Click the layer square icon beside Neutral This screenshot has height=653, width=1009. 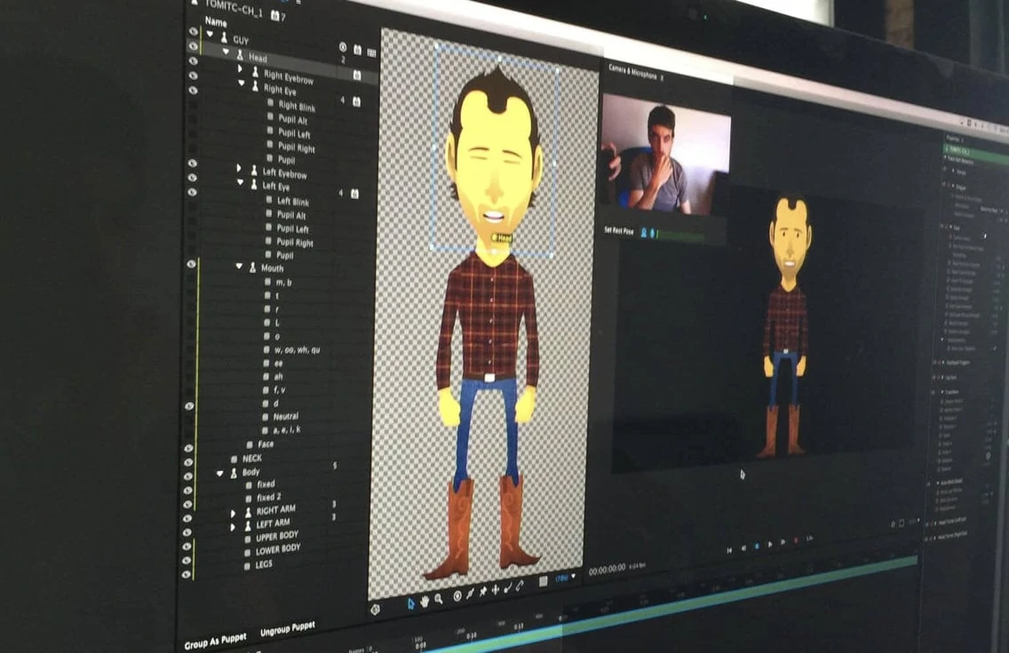(265, 416)
